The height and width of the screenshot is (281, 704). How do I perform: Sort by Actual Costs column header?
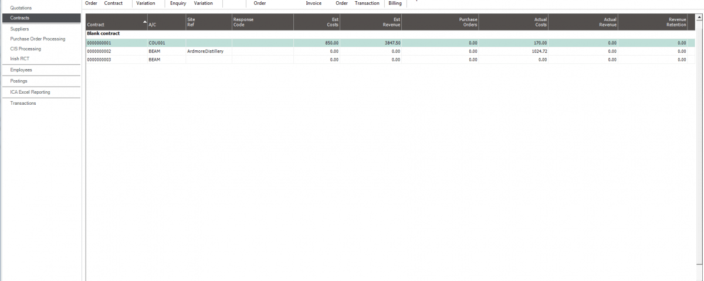[513, 22]
